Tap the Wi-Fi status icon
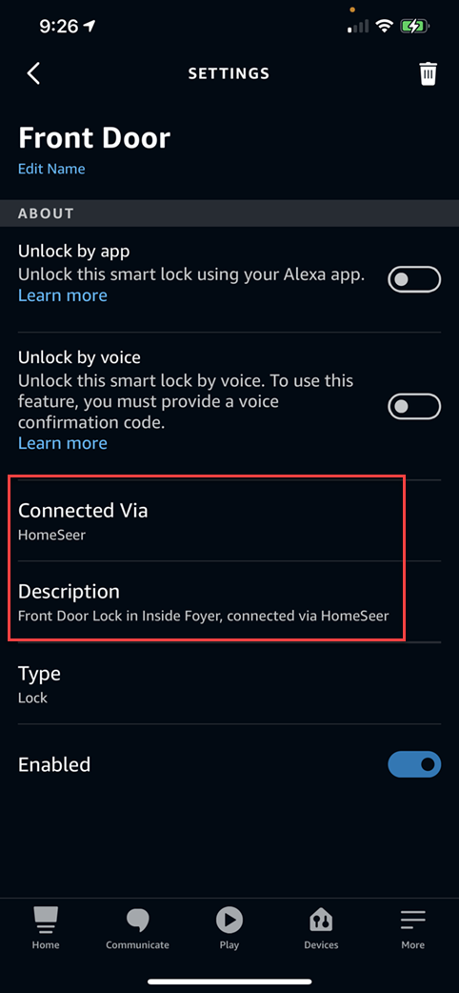Image resolution: width=459 pixels, height=993 pixels. 384,27
